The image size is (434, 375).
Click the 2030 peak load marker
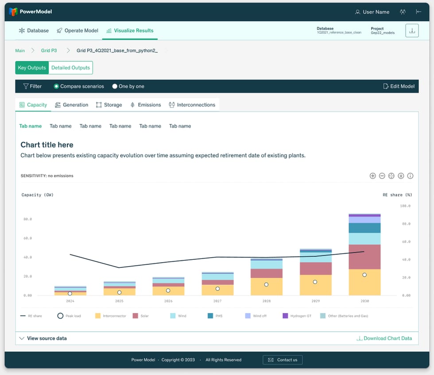click(x=364, y=275)
